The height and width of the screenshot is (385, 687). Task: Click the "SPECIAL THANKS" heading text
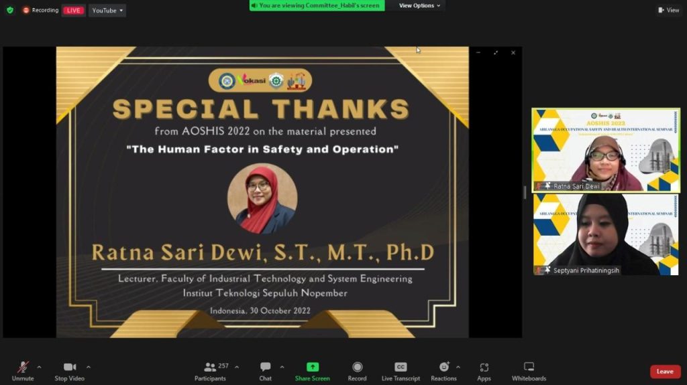pyautogui.click(x=261, y=109)
